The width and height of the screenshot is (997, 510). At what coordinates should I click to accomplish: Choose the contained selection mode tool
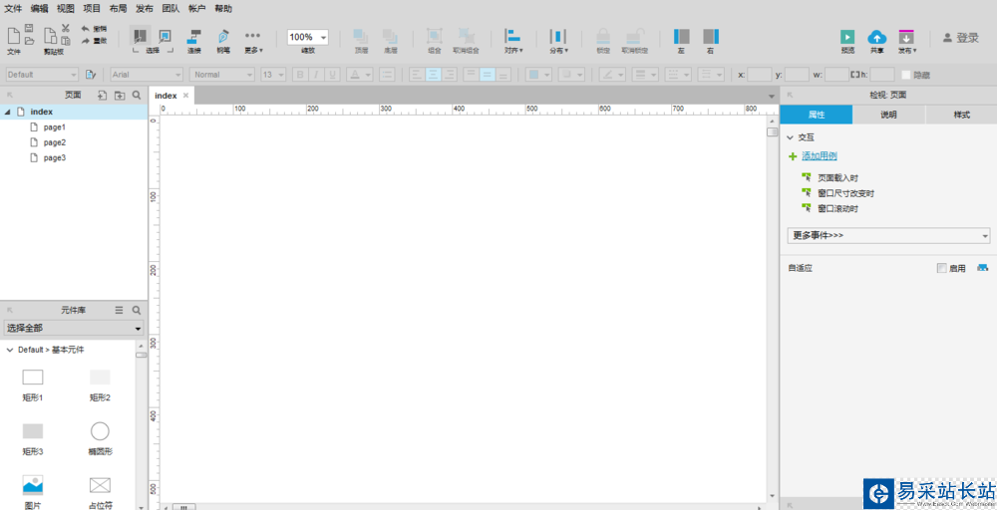coord(165,36)
